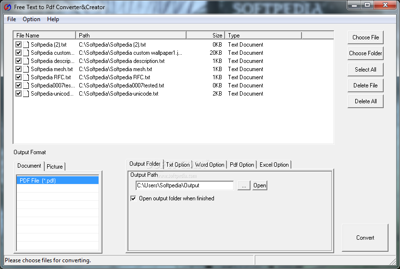Click path C:\Softpedia\Softpedia RFC.txt
This screenshot has width=400, height=269.
pyautogui.click(x=114, y=77)
